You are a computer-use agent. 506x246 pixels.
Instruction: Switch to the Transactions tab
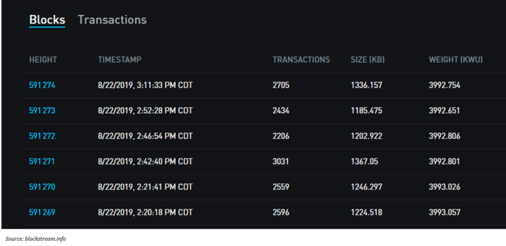[112, 20]
